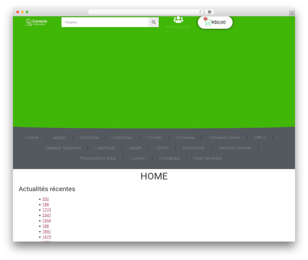Open the Parallels Desktop category
This screenshot has width=308, height=260.
tap(235, 148)
